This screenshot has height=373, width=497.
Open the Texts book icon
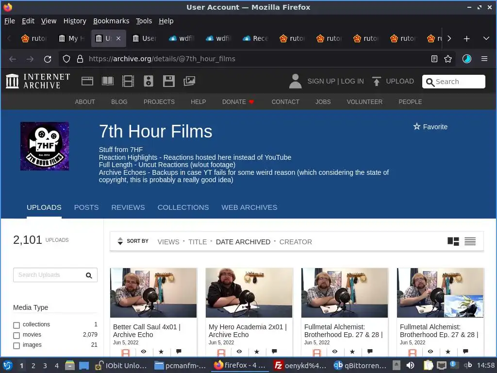[x=108, y=81]
